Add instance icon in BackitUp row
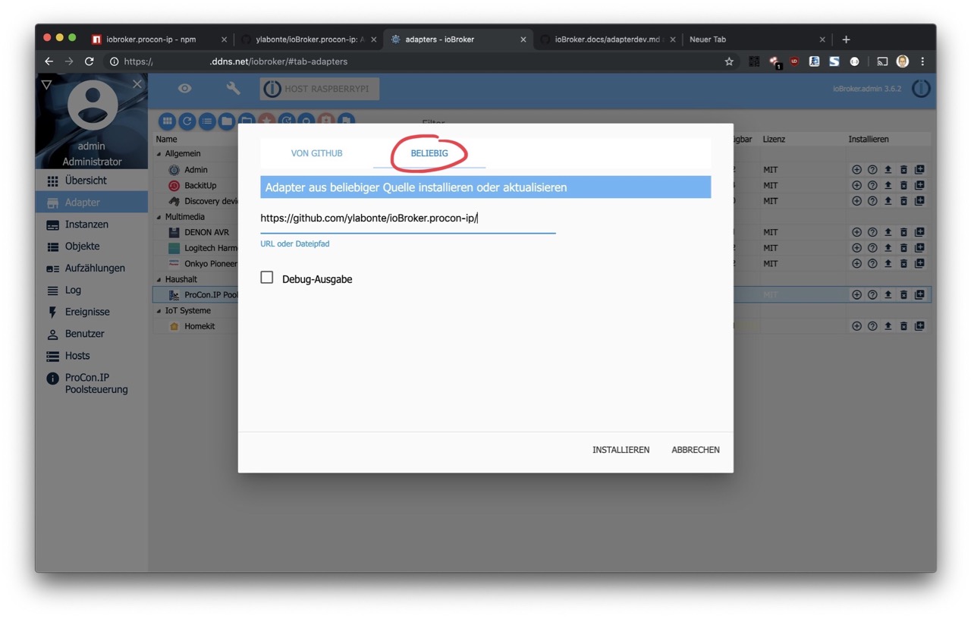 pos(856,185)
